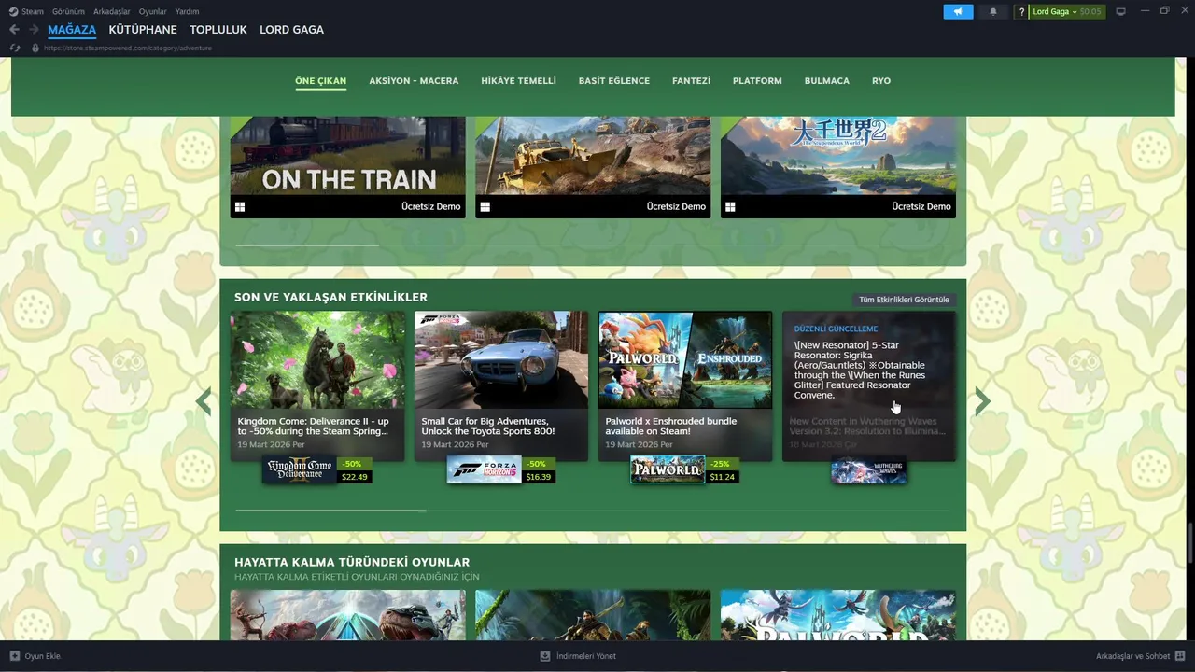Click the Forza Horizon 5 small logo
The image size is (1195, 672).
pyautogui.click(x=484, y=469)
